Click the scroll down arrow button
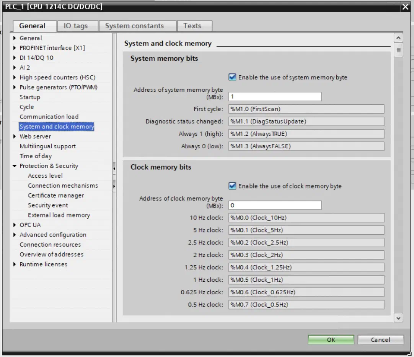414x357 pixels. pyautogui.click(x=398, y=318)
